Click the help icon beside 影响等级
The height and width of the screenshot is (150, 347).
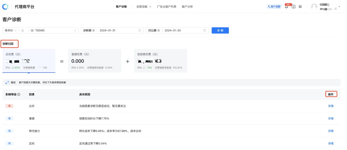19,94
